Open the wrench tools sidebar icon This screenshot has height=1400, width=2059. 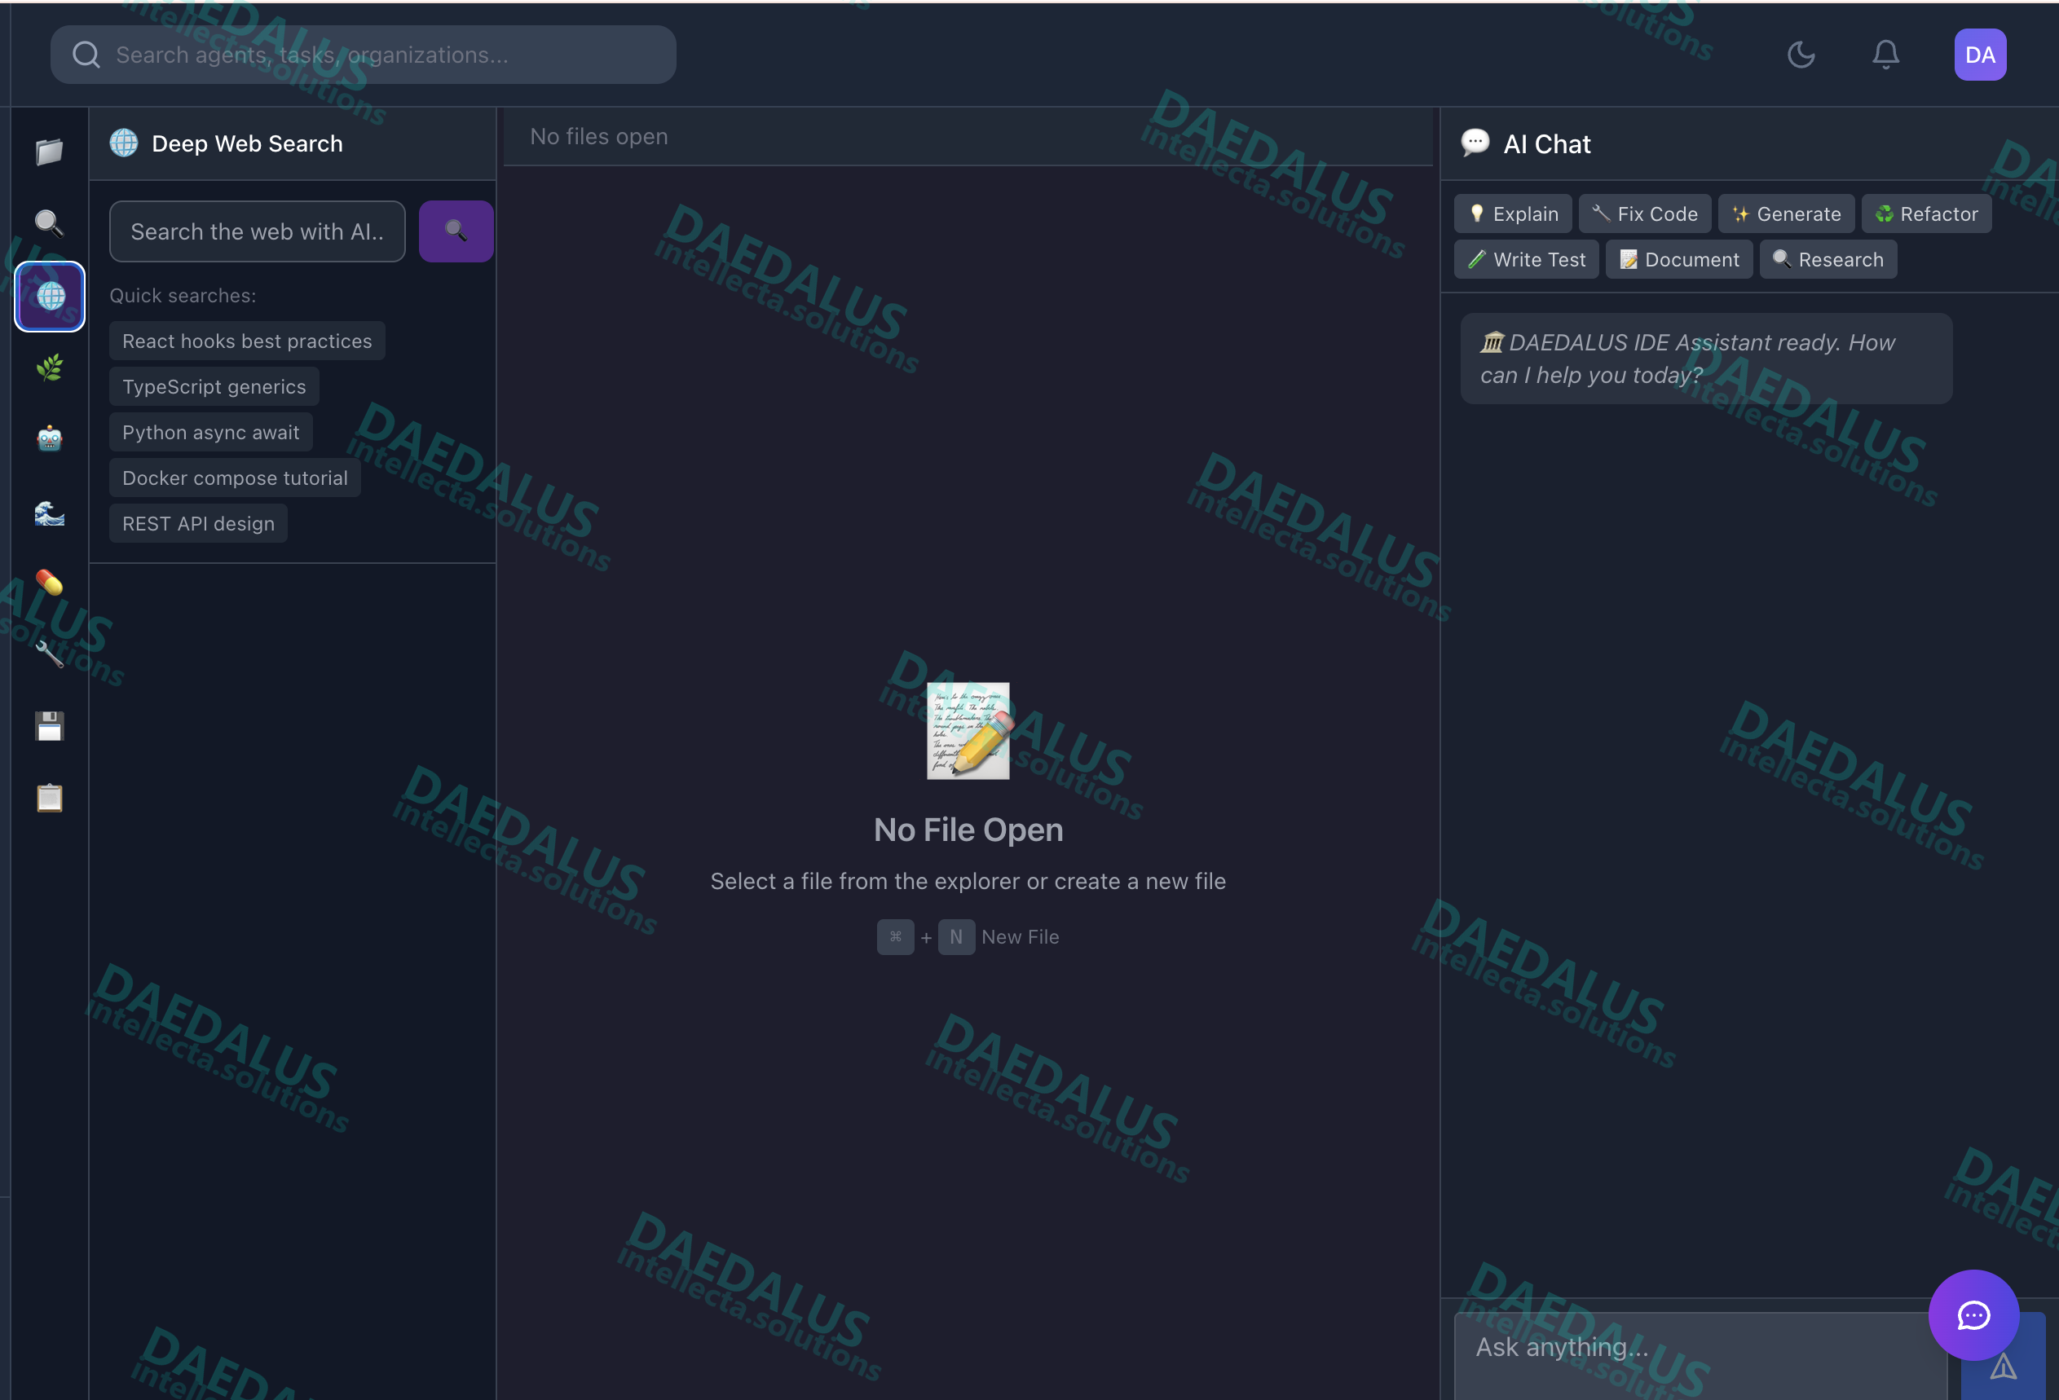50,655
